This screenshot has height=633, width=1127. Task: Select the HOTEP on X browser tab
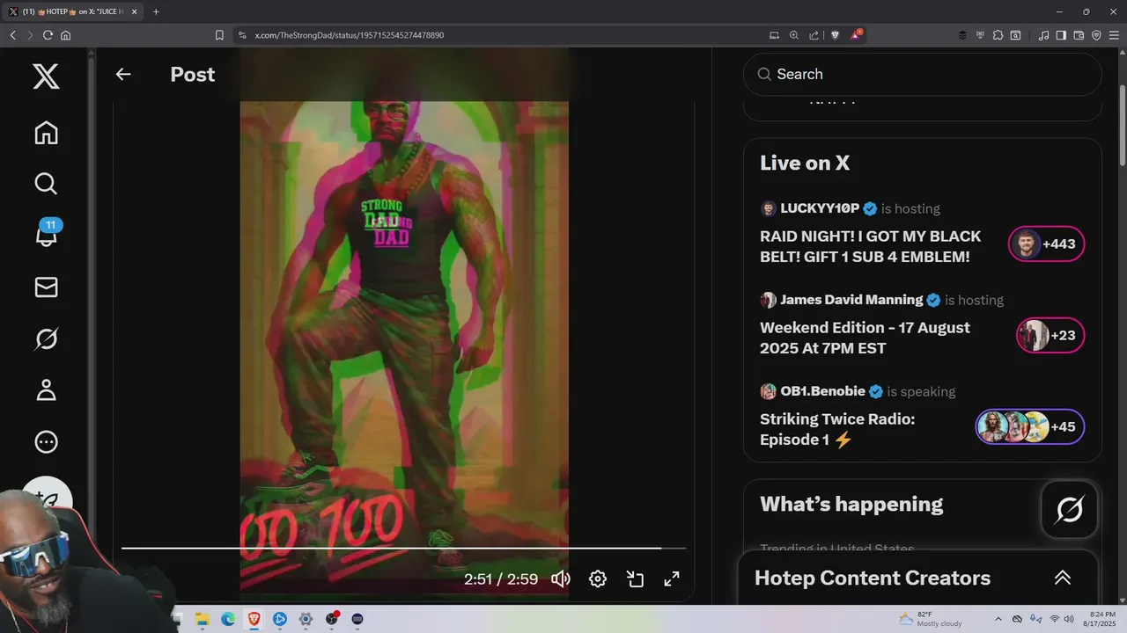coord(73,11)
